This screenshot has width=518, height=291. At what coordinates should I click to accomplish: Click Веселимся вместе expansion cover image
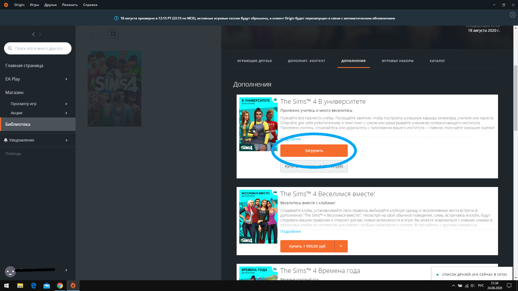pos(258,217)
